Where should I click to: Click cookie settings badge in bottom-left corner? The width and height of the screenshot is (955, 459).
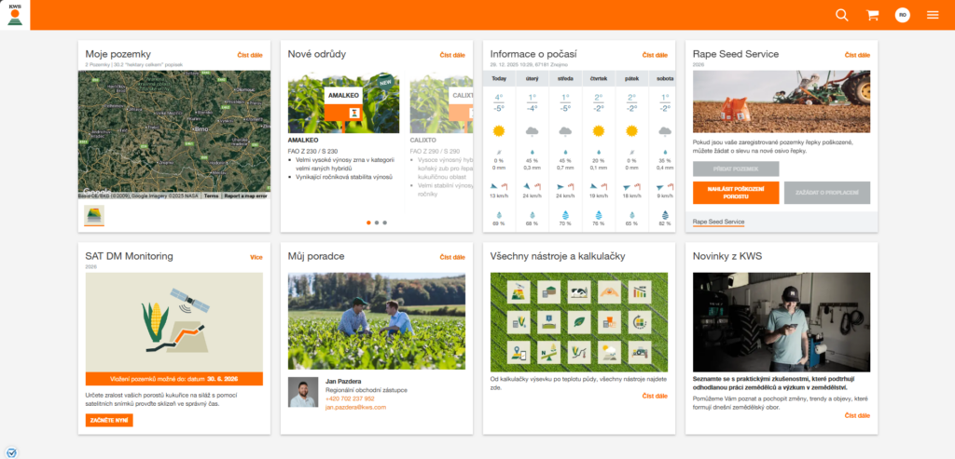(x=11, y=452)
